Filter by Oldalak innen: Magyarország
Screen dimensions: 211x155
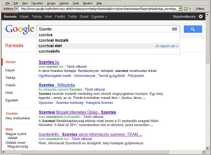point(17,144)
